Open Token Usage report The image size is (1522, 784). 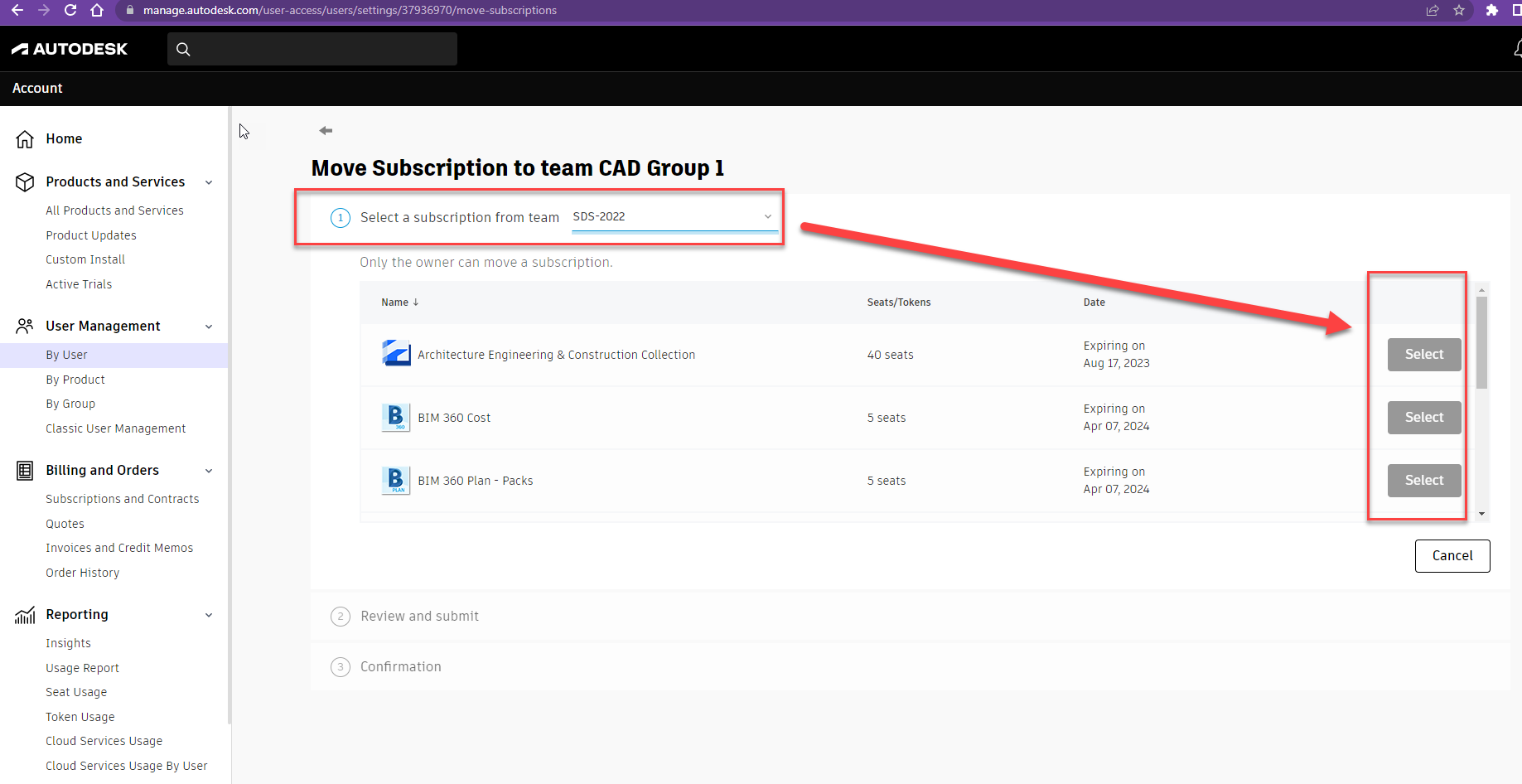click(x=80, y=717)
